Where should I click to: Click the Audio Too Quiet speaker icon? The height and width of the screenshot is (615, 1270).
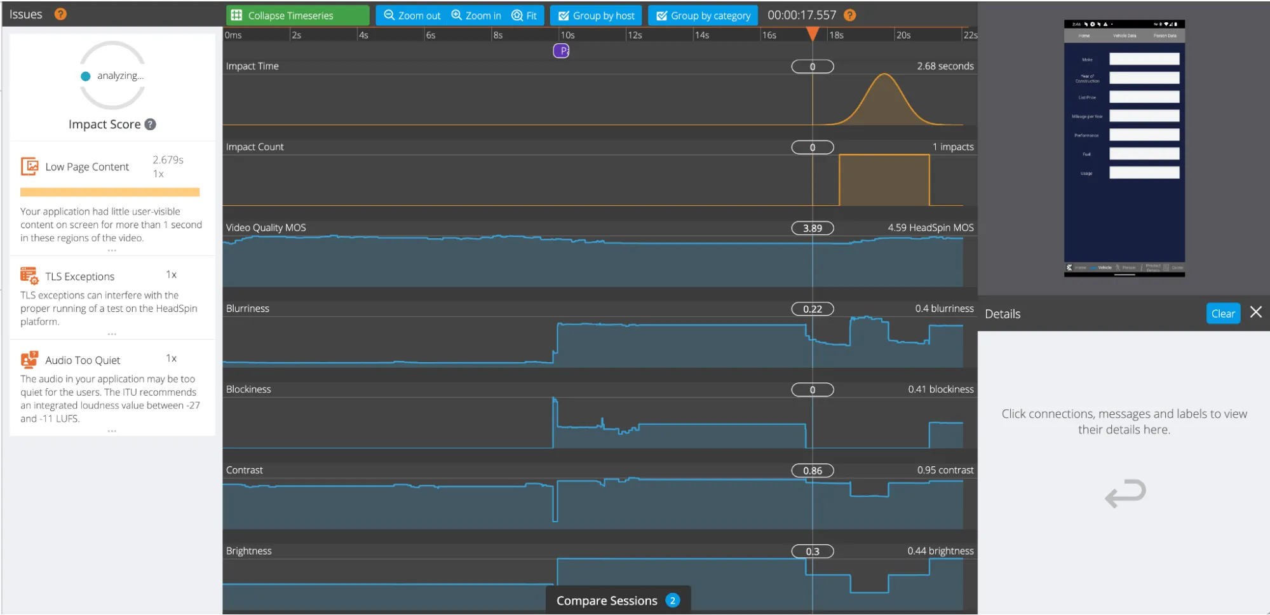pos(29,358)
